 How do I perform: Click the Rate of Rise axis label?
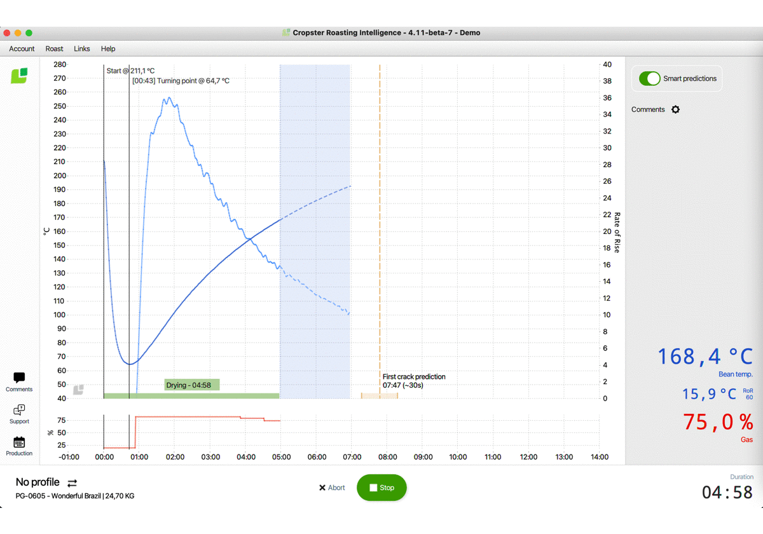tap(616, 233)
